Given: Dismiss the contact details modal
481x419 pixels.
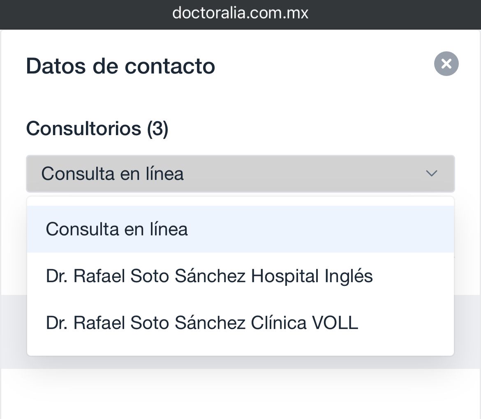Looking at the screenshot, I should [x=446, y=64].
